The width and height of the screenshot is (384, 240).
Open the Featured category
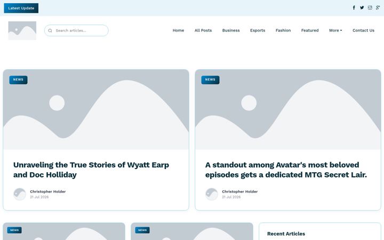point(310,30)
